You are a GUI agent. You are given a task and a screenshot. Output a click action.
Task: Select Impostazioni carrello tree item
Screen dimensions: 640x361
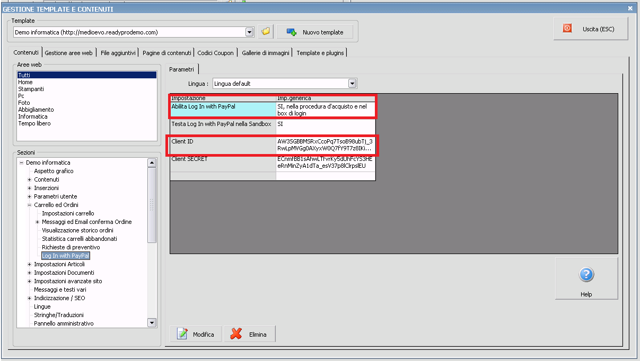pyautogui.click(x=68, y=213)
